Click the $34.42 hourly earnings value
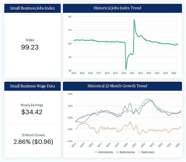Viewport: 186px width, 162px height. click(x=32, y=112)
